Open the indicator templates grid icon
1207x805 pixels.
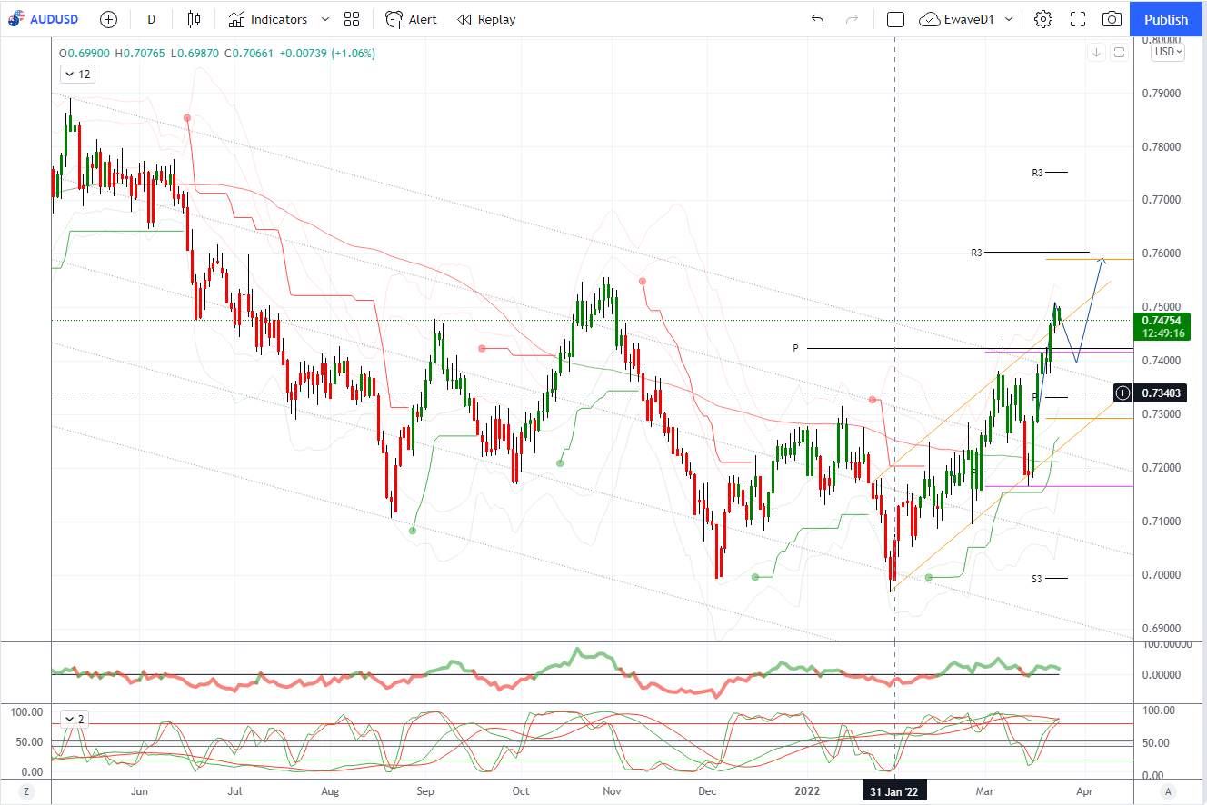tap(352, 19)
